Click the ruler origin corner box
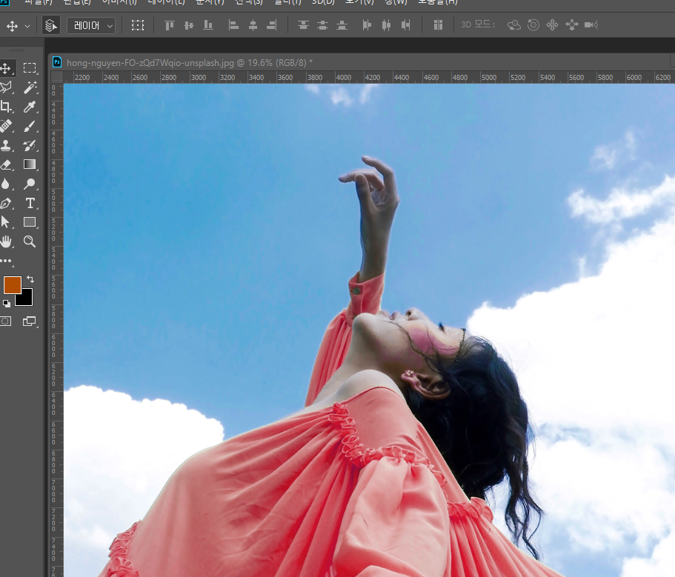This screenshot has width=675, height=577. 57,78
